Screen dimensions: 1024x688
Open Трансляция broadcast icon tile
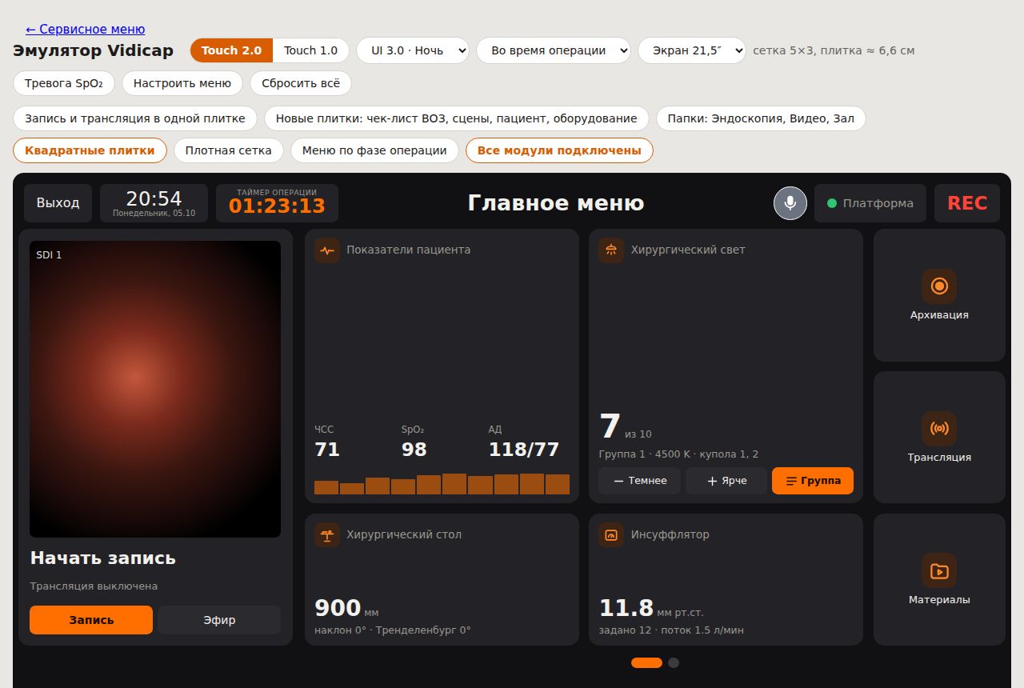point(939,437)
